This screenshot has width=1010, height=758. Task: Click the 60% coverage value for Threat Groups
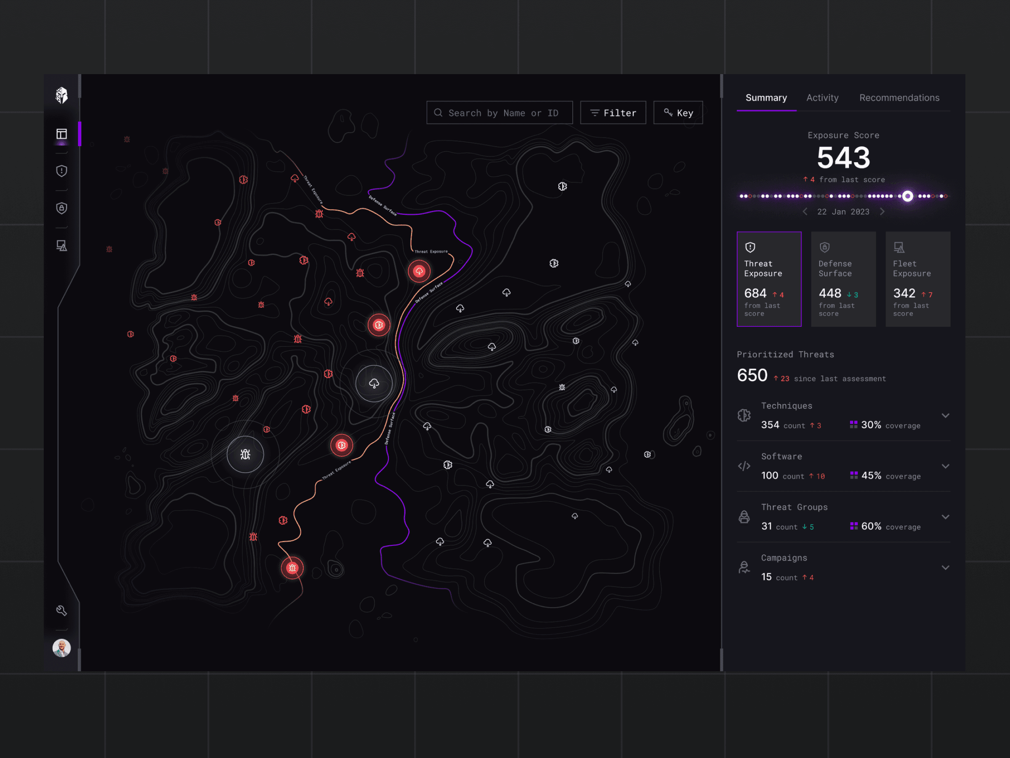click(x=871, y=526)
